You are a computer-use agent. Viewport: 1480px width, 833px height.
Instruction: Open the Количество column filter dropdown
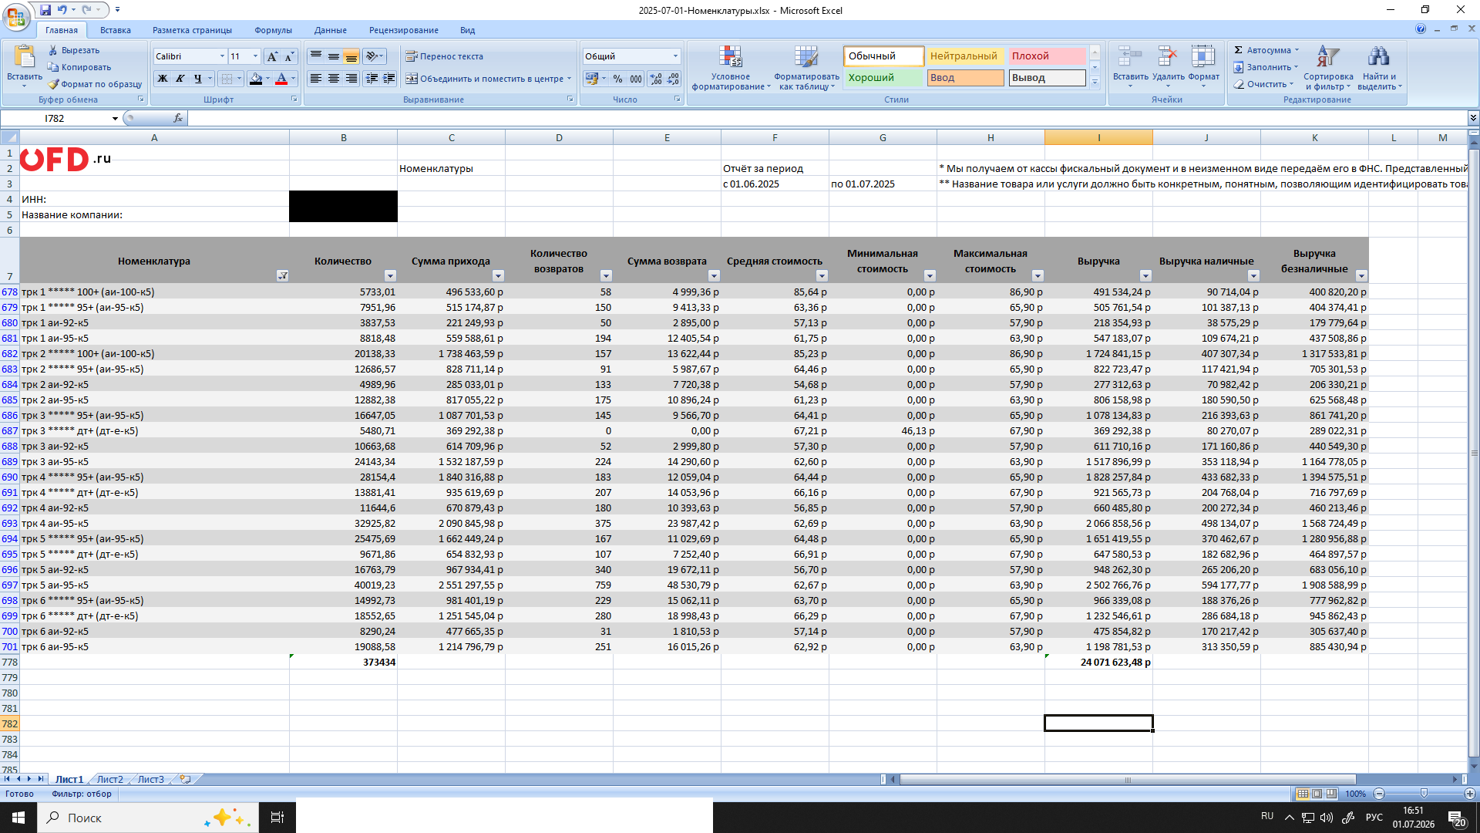[x=390, y=276]
